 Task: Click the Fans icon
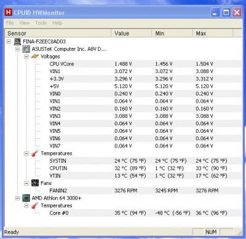click(35, 183)
